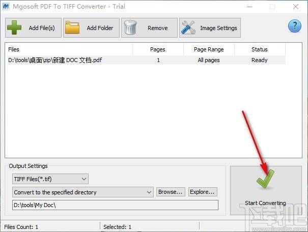Viewport: 308px width, 232px height.
Task: Click the Explore... button
Action: 203,192
